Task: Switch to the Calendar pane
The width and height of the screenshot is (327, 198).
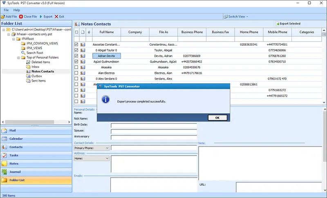Action: [36, 139]
